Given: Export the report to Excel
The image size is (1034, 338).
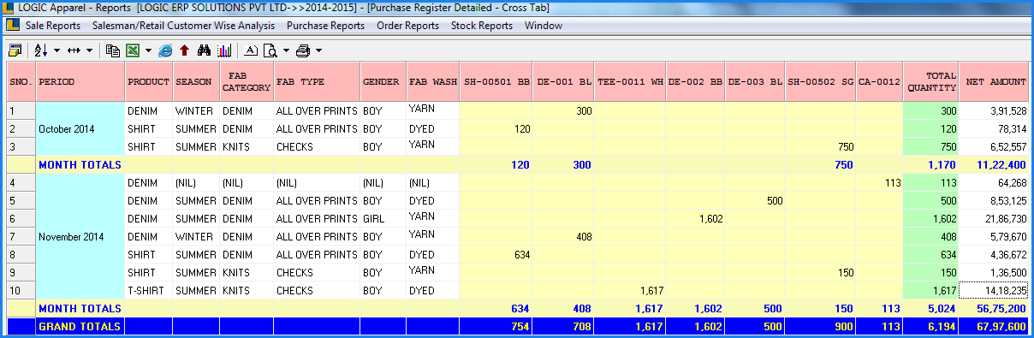Looking at the screenshot, I should 134,50.
